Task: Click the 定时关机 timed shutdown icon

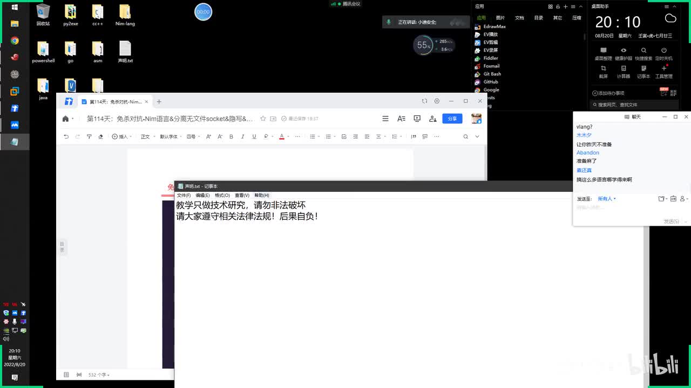Action: click(664, 54)
